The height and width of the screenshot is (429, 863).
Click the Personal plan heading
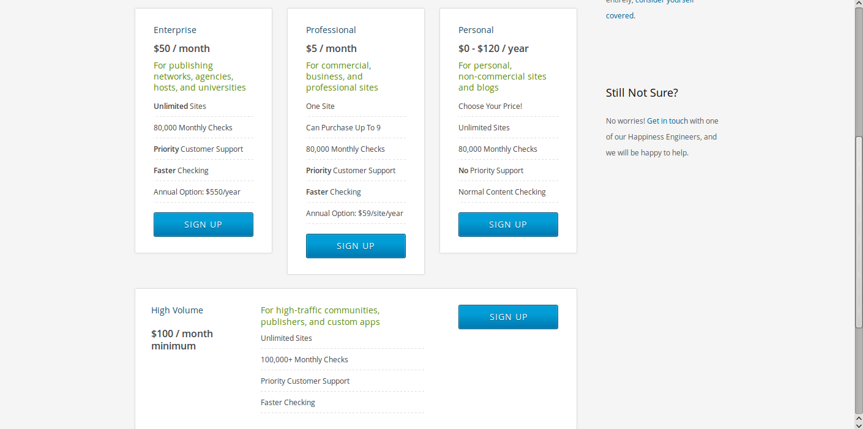coord(476,30)
